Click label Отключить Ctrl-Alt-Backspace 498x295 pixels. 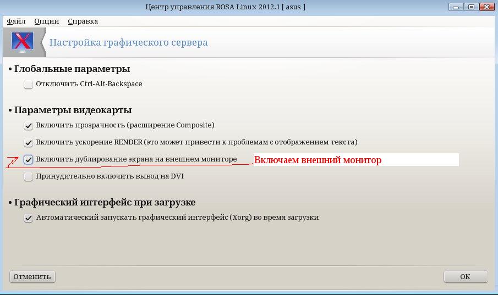pyautogui.click(x=89, y=84)
